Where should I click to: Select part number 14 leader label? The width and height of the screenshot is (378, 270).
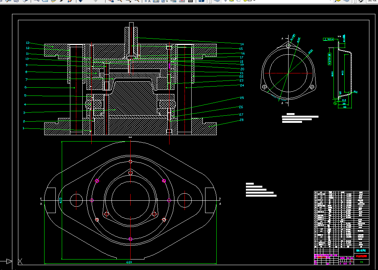click(242, 44)
